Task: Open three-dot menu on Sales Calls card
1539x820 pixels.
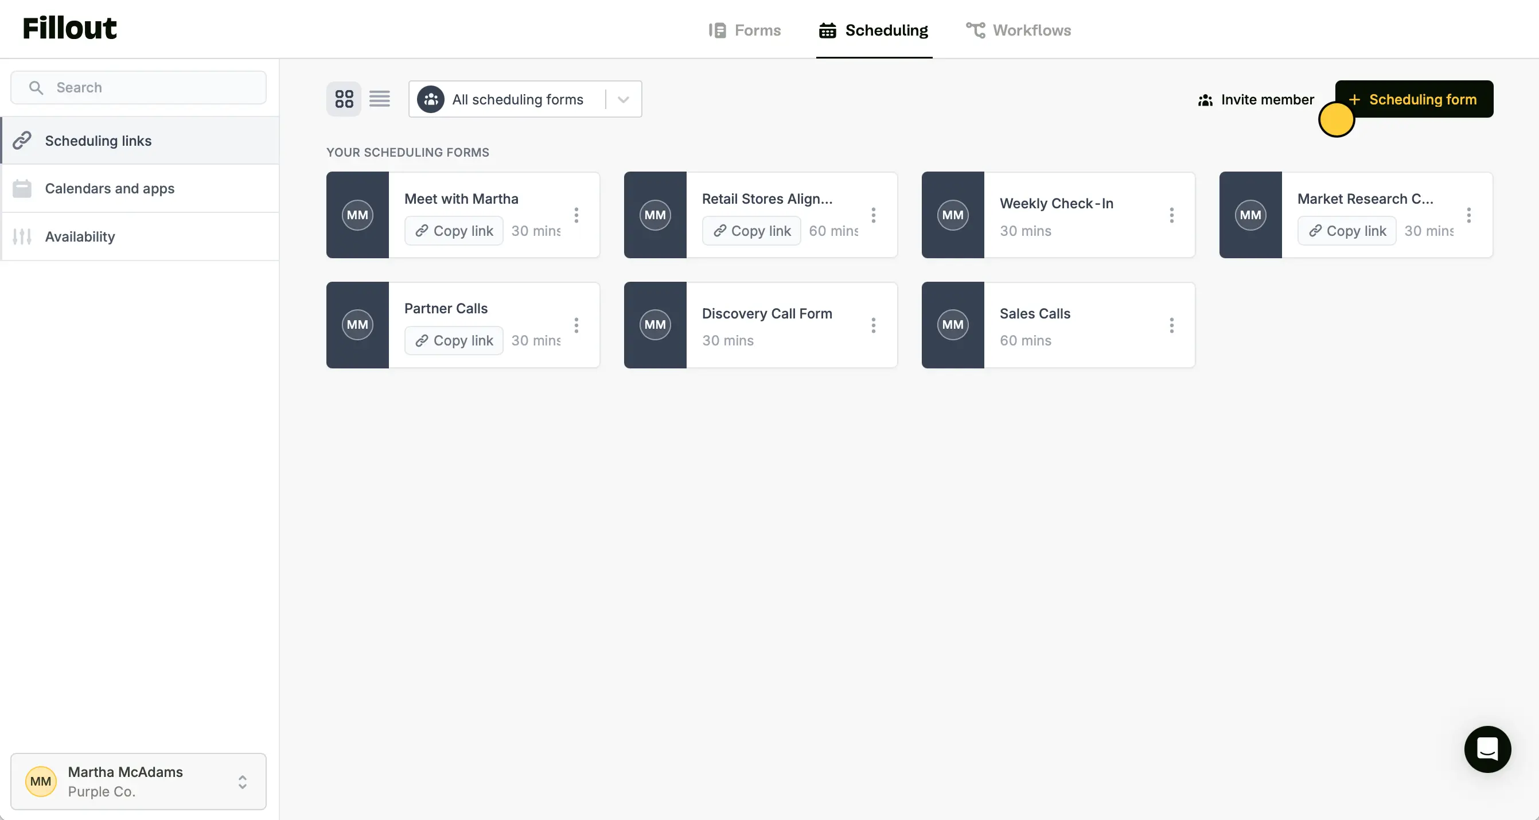Action: pyautogui.click(x=1171, y=325)
